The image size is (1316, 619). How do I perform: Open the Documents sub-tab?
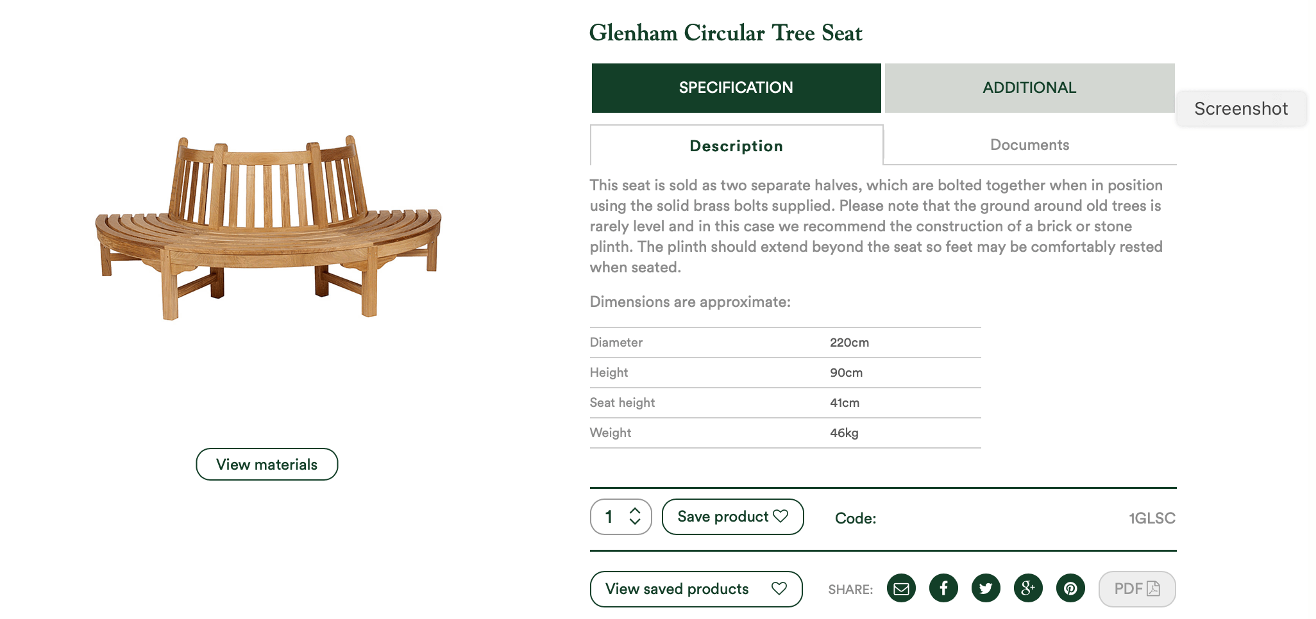pyautogui.click(x=1030, y=145)
